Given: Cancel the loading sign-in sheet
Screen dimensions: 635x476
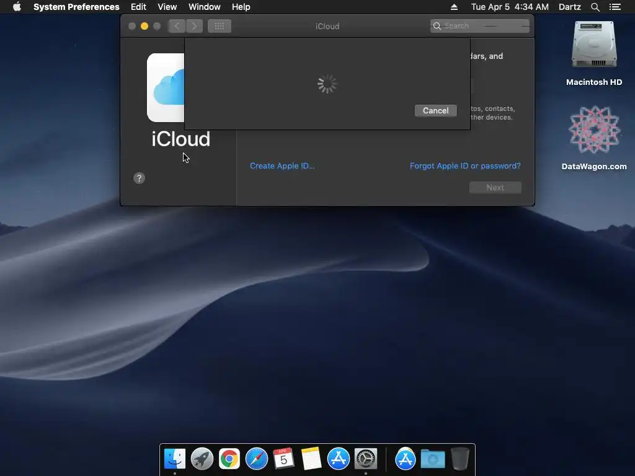Looking at the screenshot, I should 436,110.
